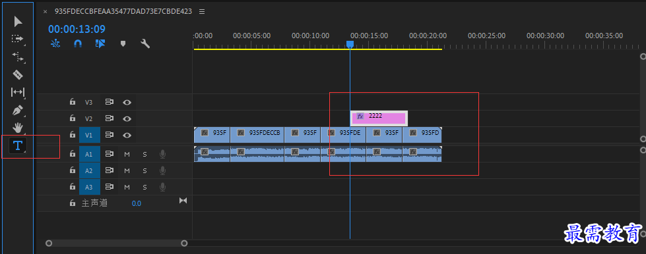This screenshot has width=646, height=254.
Task: Toggle lock on track V3
Action: coord(73,102)
